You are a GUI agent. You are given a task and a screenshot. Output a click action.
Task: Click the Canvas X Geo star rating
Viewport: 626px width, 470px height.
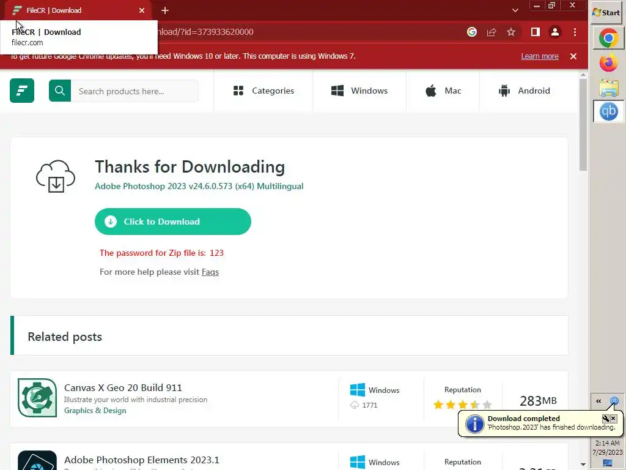pyautogui.click(x=463, y=405)
